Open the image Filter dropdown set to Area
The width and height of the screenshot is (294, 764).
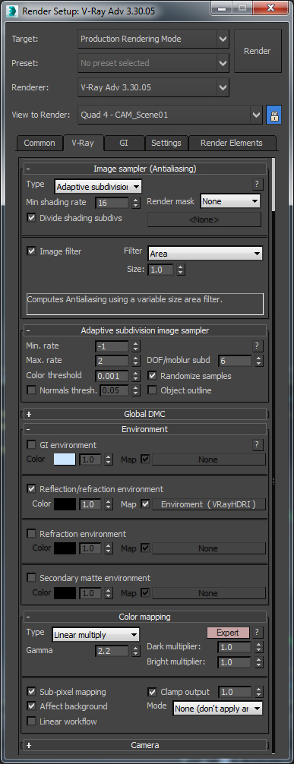tap(205, 254)
